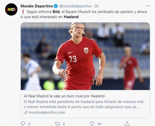Retweet with the arrows icon

[x=57, y=123]
